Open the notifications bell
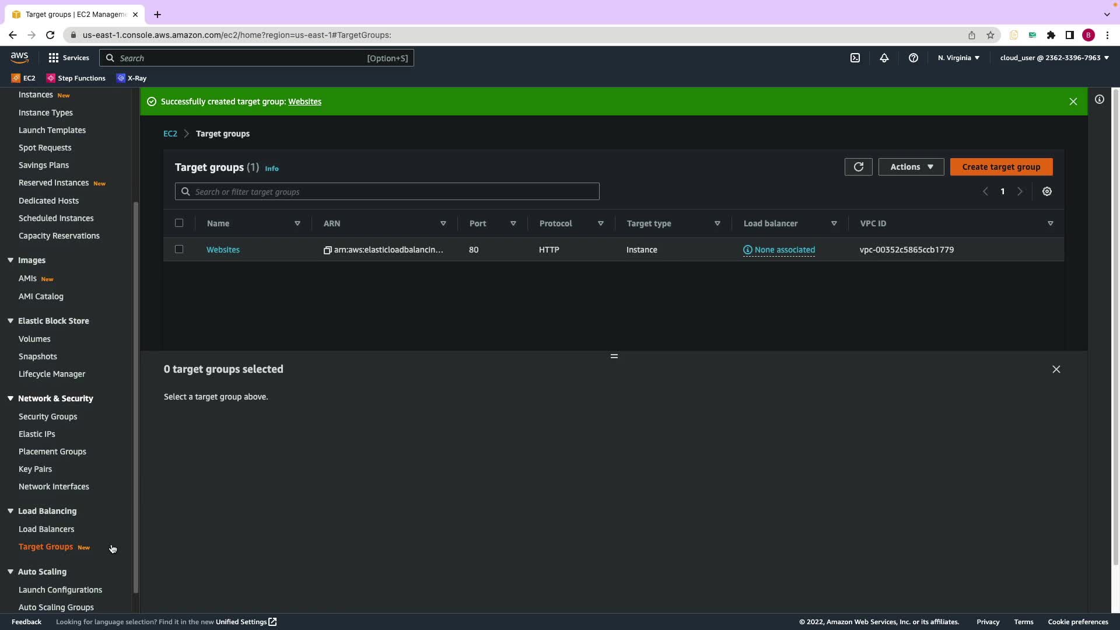Viewport: 1120px width, 630px height. 884,58
